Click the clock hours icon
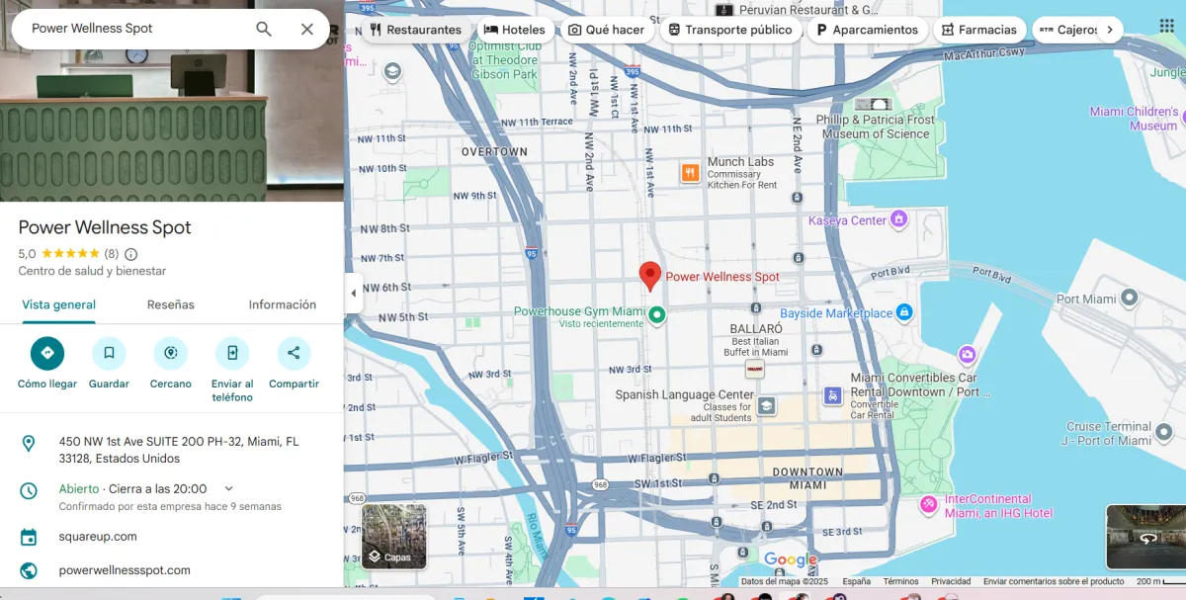 pyautogui.click(x=29, y=490)
